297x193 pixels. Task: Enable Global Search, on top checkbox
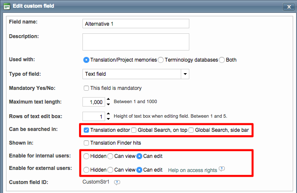pyautogui.click(x=134, y=130)
